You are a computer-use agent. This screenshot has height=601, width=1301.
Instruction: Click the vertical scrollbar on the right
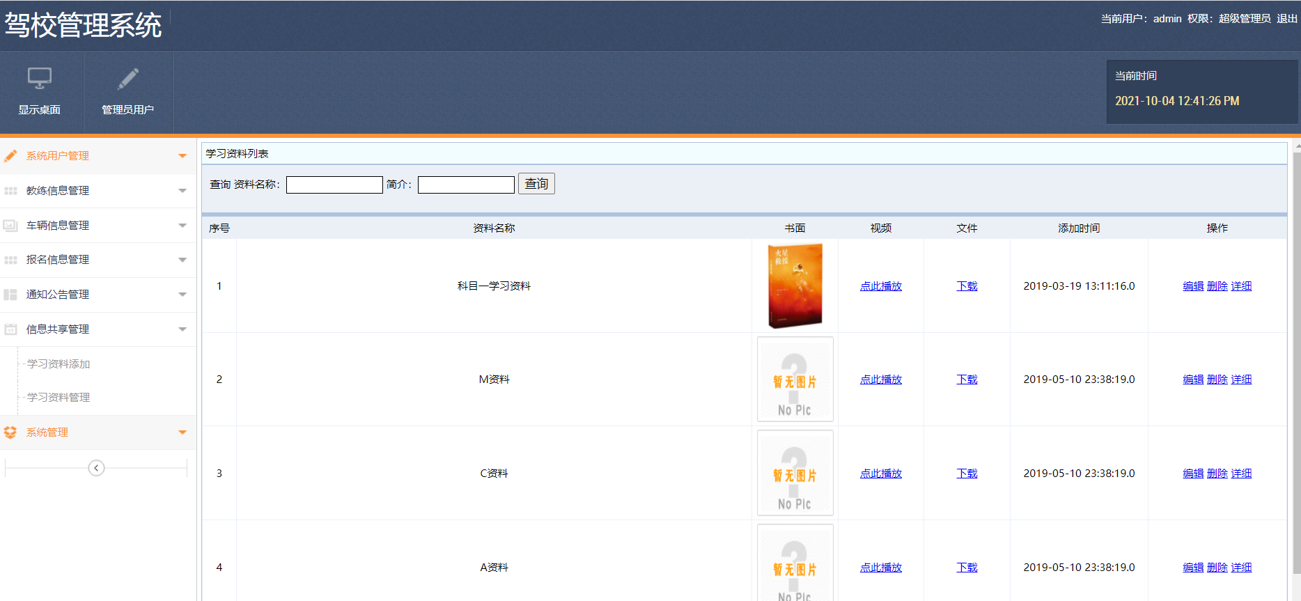pos(1297,362)
